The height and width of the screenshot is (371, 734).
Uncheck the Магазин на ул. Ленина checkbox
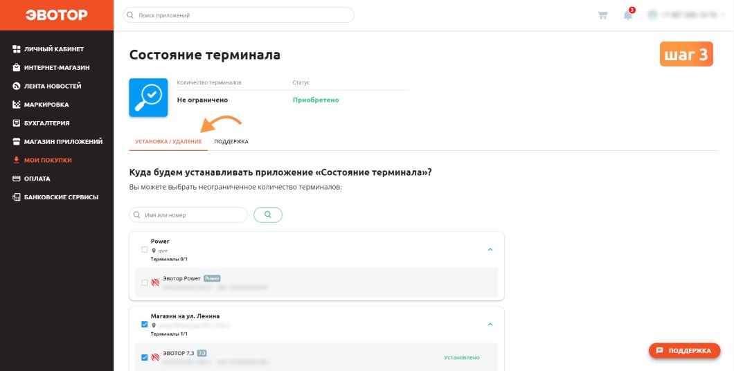[x=145, y=324]
